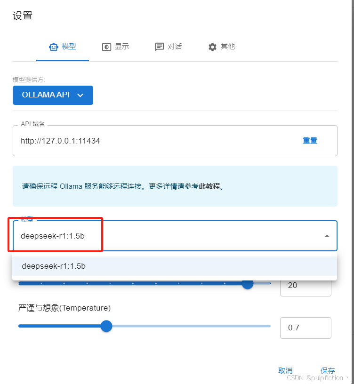The image size is (354, 384).
Task: Click the display brightness icon
Action: click(x=106, y=47)
